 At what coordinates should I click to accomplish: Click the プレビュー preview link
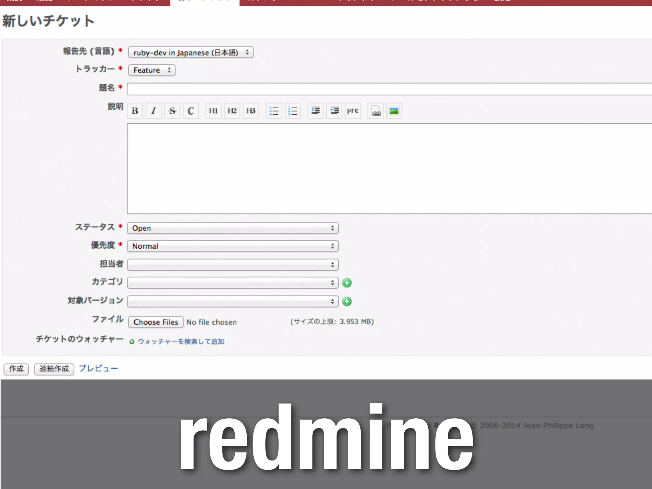[x=98, y=368]
